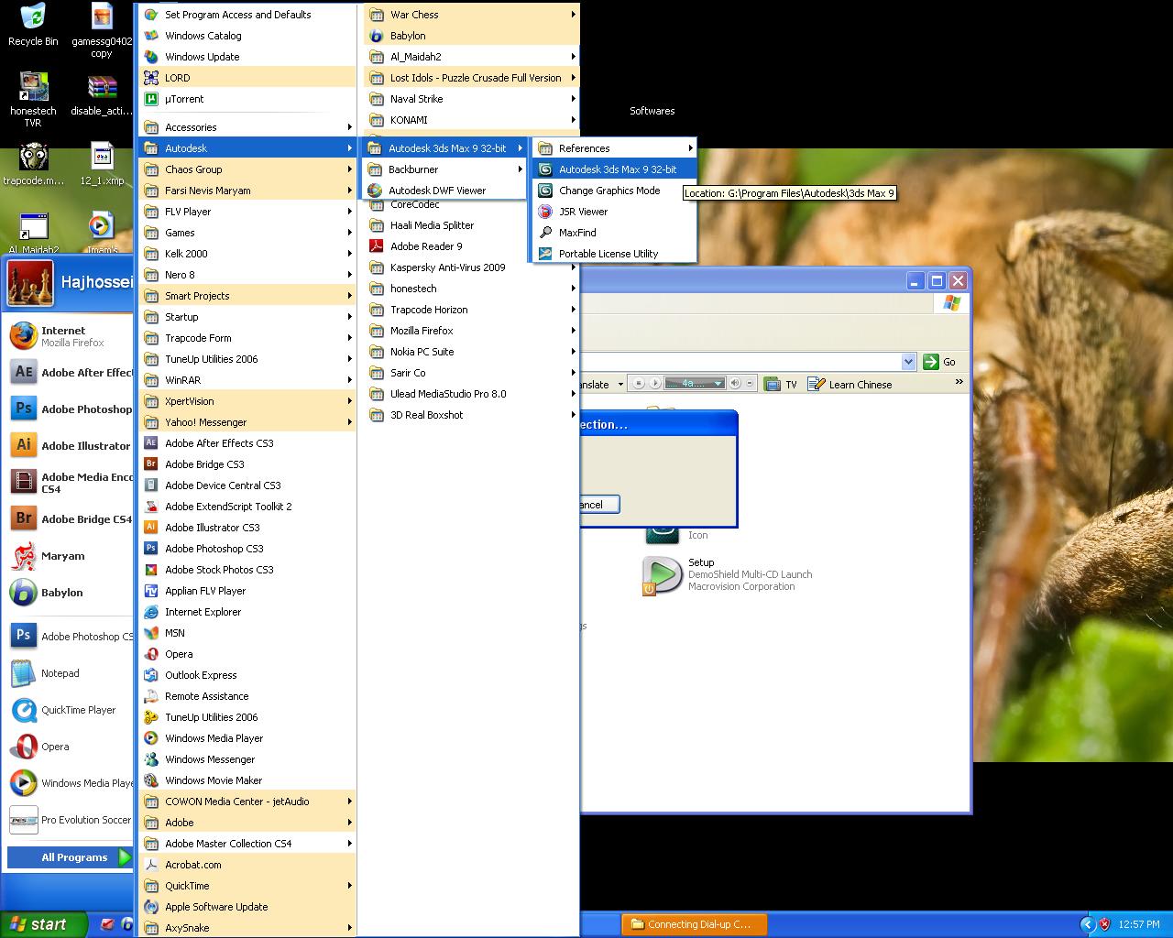Open Windows Catalog

pos(247,36)
